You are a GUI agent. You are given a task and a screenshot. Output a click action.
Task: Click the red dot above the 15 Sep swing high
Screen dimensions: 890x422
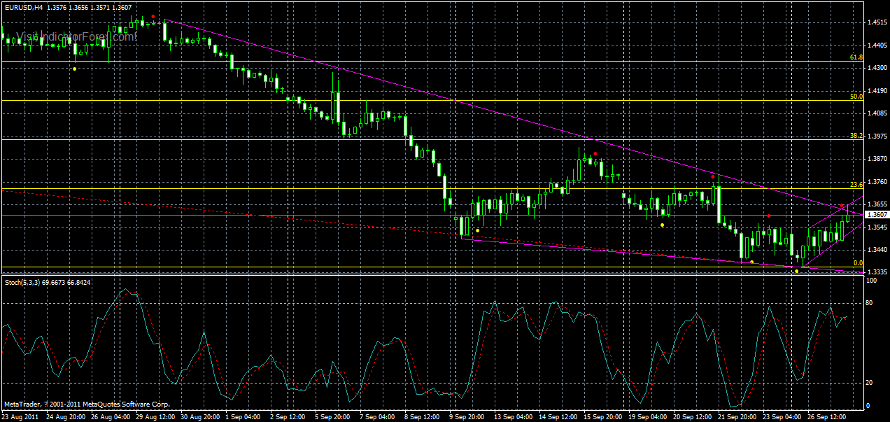[595, 153]
